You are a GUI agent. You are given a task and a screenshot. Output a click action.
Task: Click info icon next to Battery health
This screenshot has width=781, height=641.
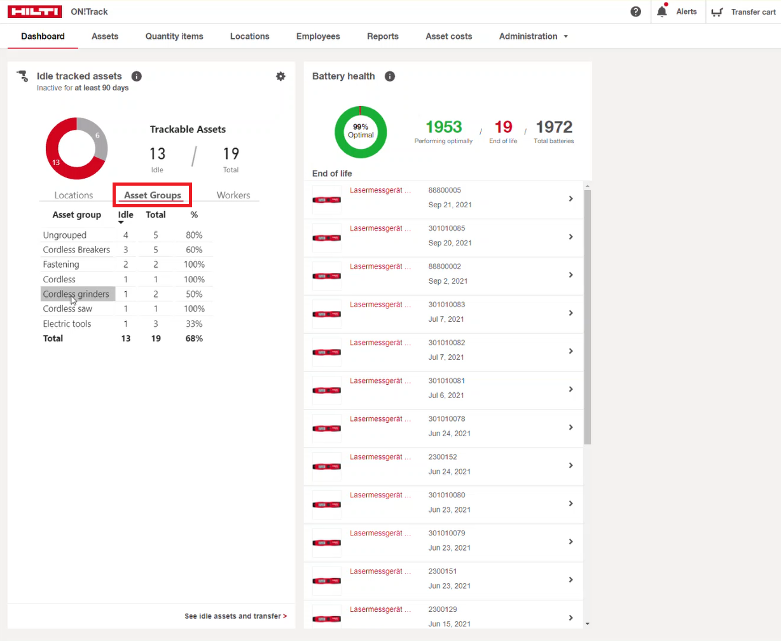[390, 76]
